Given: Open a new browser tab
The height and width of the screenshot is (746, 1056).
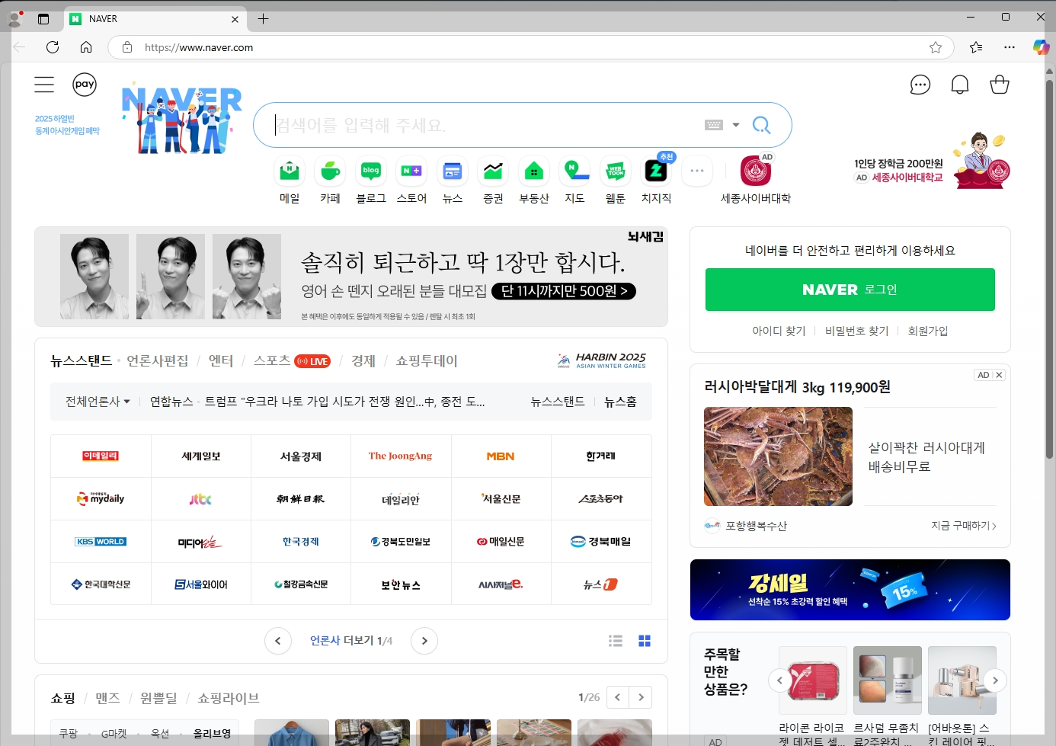Looking at the screenshot, I should [x=263, y=19].
